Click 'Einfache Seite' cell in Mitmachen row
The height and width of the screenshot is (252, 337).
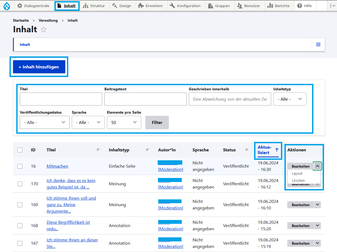pyautogui.click(x=122, y=166)
